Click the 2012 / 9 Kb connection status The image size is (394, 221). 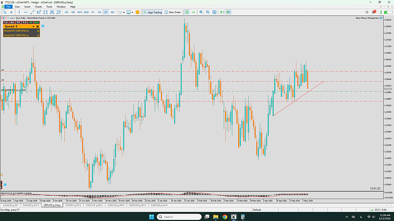pyautogui.click(x=379, y=210)
